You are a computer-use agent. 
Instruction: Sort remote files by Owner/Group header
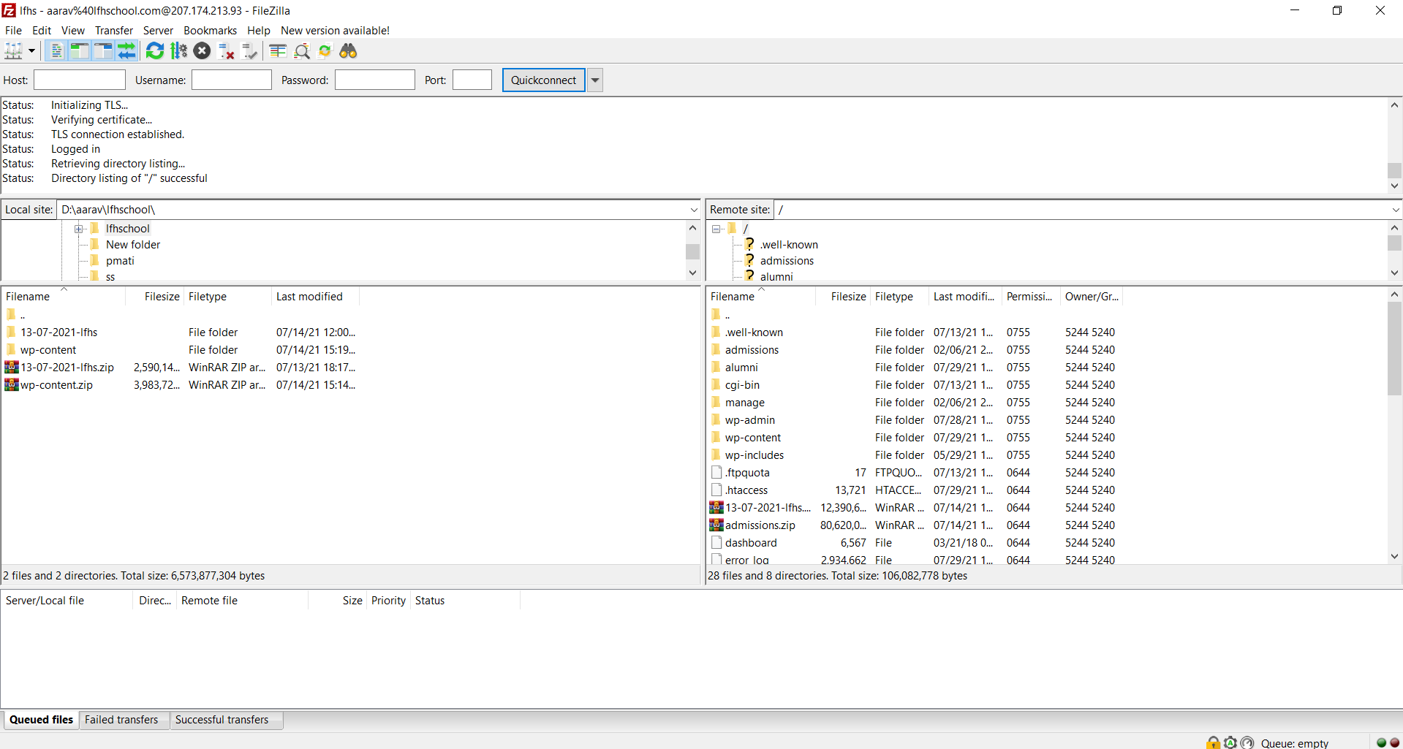coord(1092,297)
